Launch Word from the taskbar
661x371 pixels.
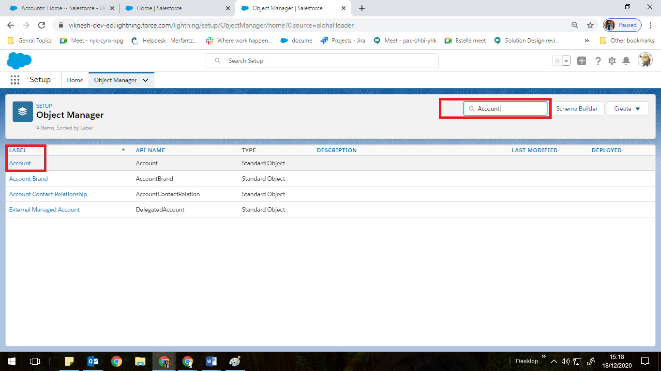pos(211,361)
